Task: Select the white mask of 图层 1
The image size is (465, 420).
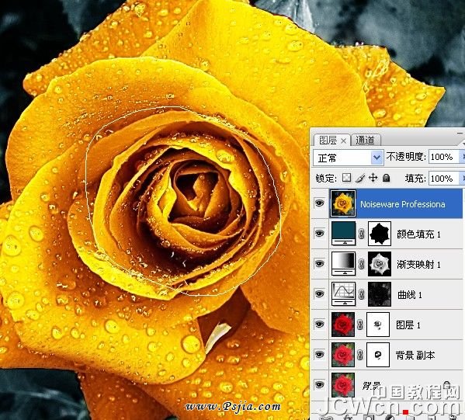Action: (378, 325)
